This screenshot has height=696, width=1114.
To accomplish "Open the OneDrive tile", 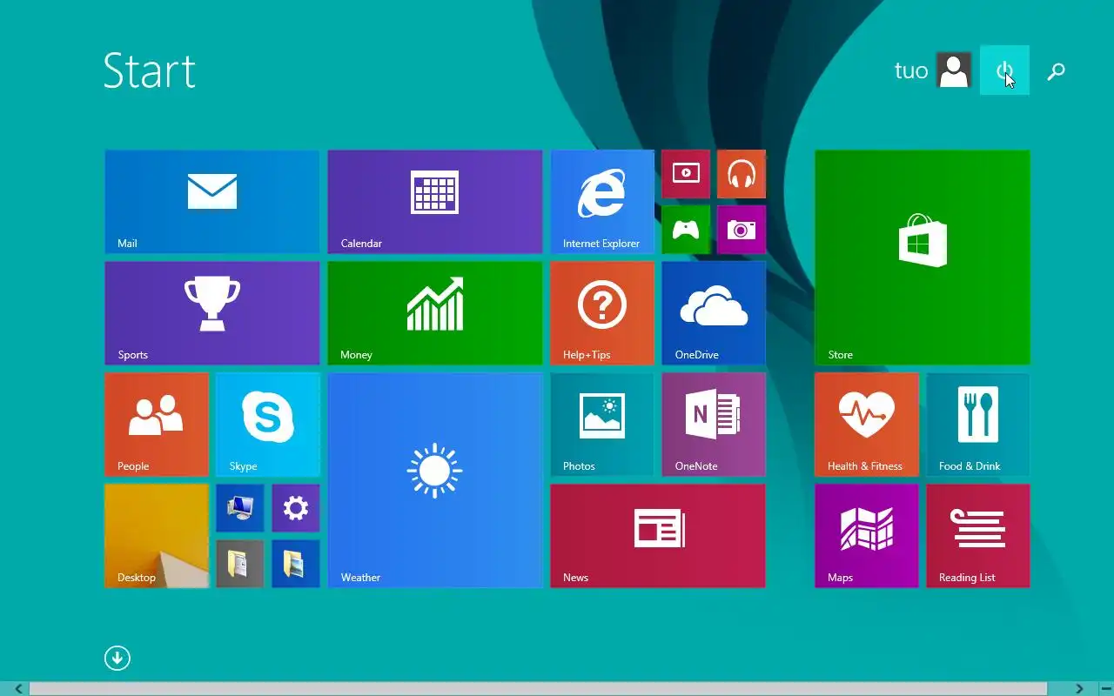I will click(714, 313).
